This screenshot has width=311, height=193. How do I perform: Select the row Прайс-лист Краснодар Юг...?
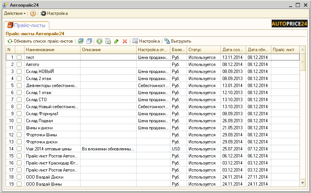[x=153, y=163]
